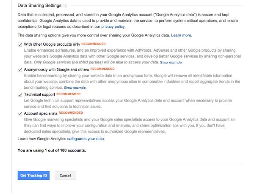The image size is (254, 193).
Task: Click the 'With other Google products only' label text
Action: pos(52,44)
